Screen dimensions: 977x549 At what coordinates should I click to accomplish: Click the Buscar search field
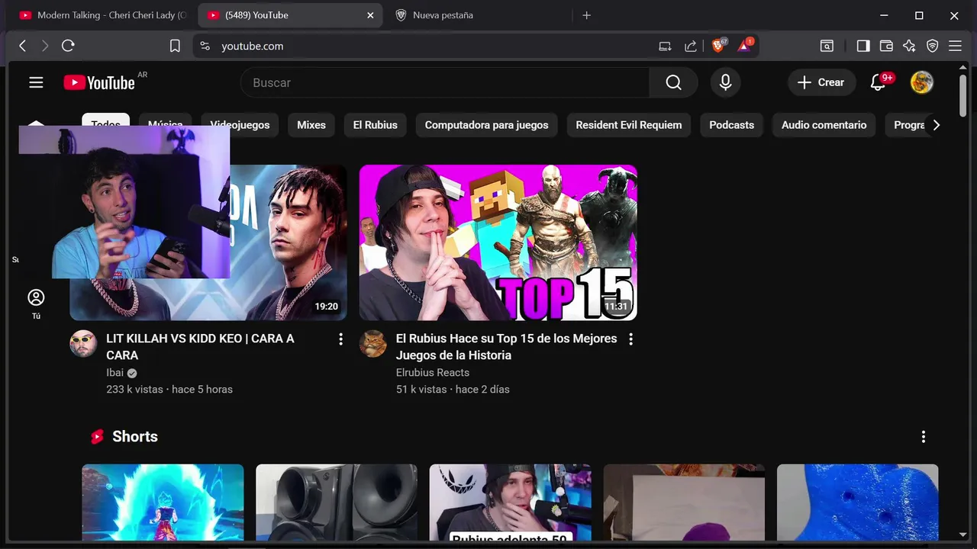click(x=445, y=82)
